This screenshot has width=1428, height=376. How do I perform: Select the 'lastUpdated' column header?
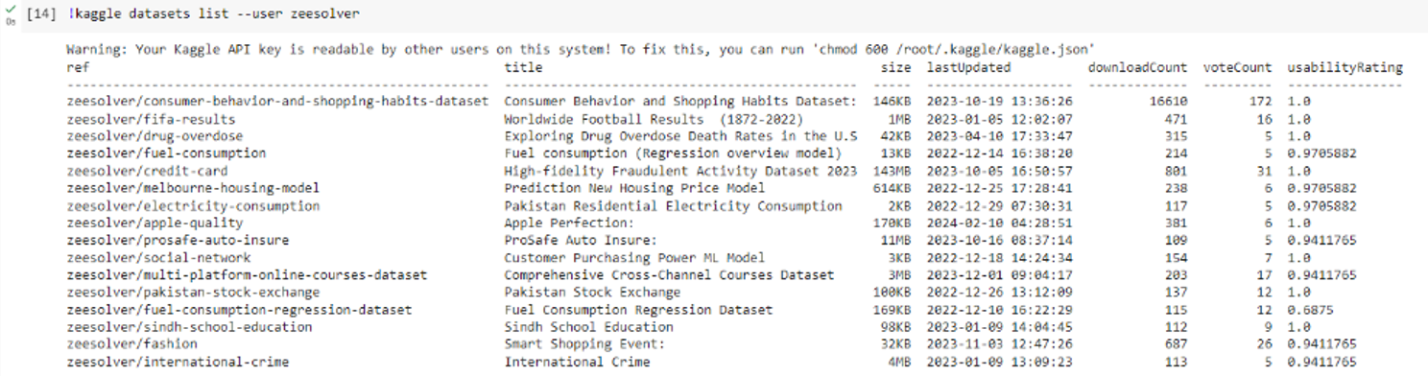pyautogui.click(x=968, y=67)
